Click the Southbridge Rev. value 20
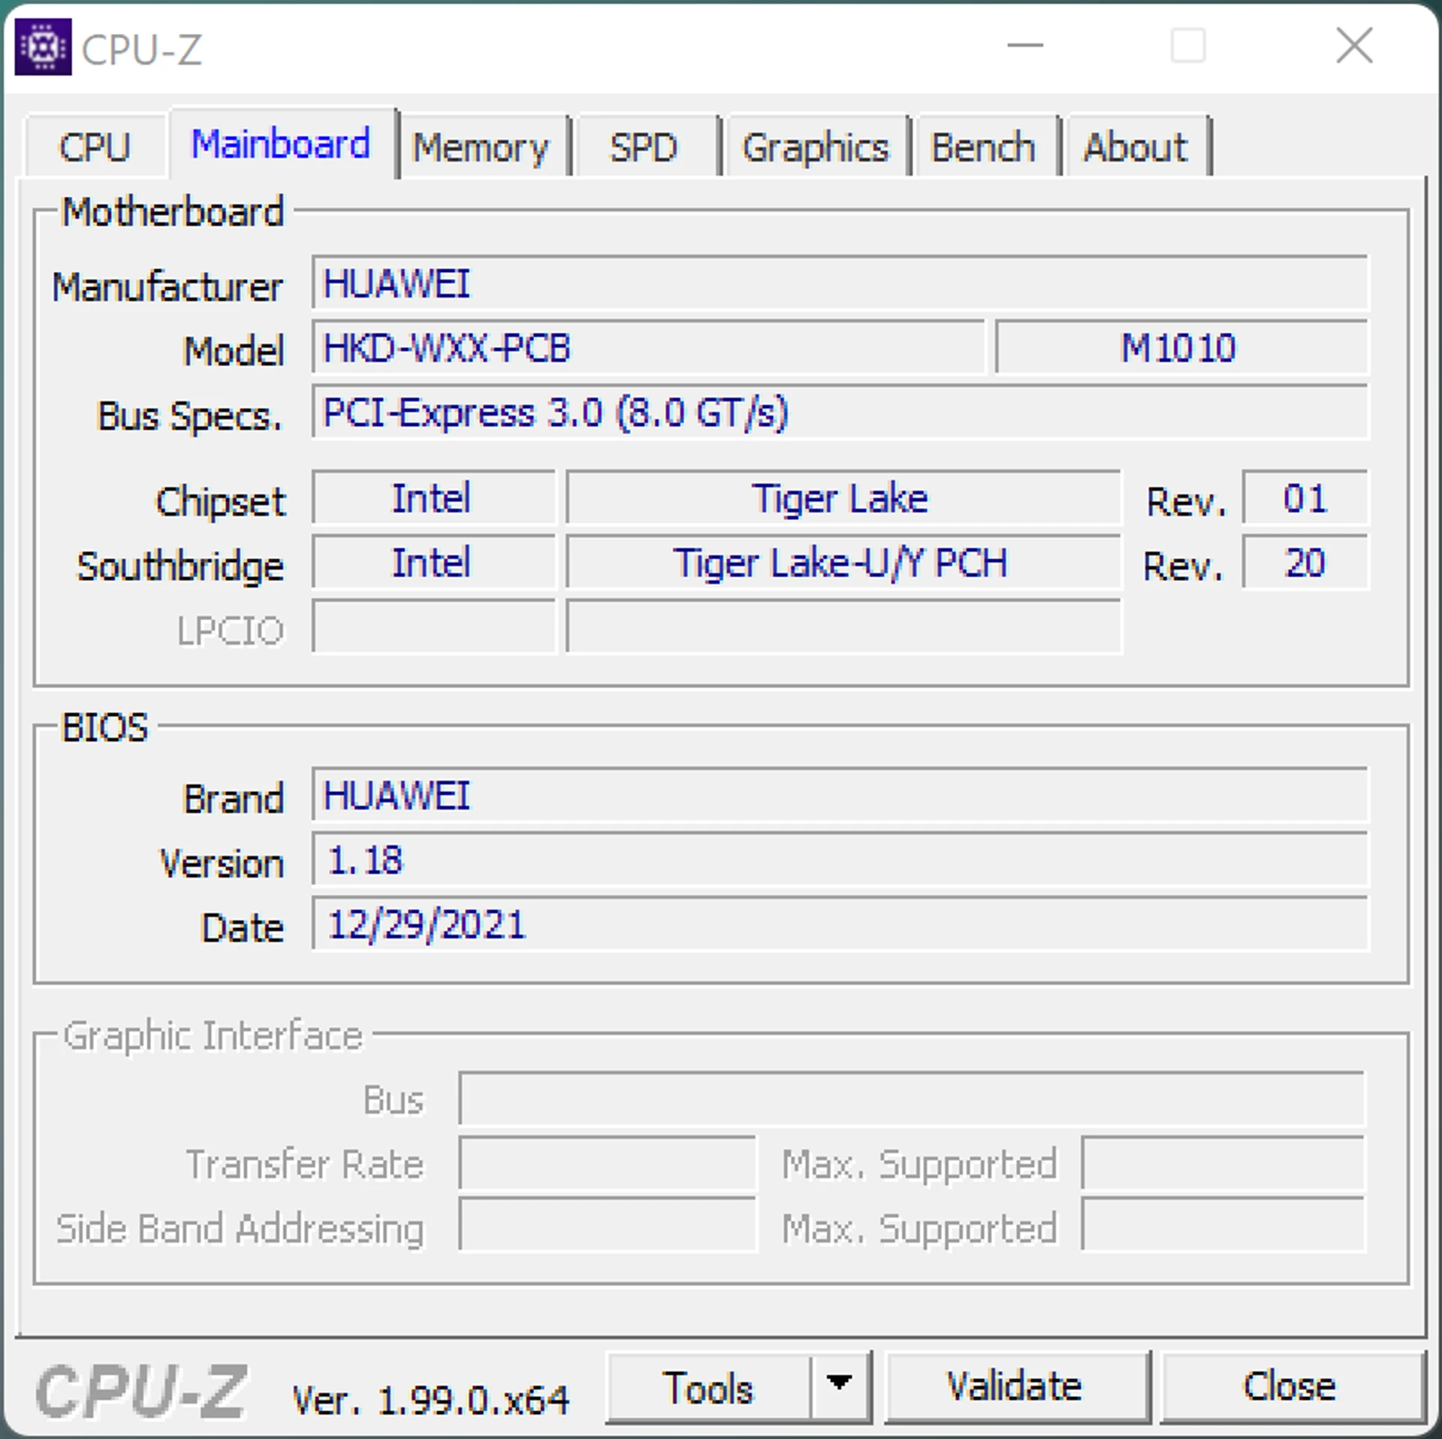This screenshot has width=1442, height=1439. coord(1305,562)
